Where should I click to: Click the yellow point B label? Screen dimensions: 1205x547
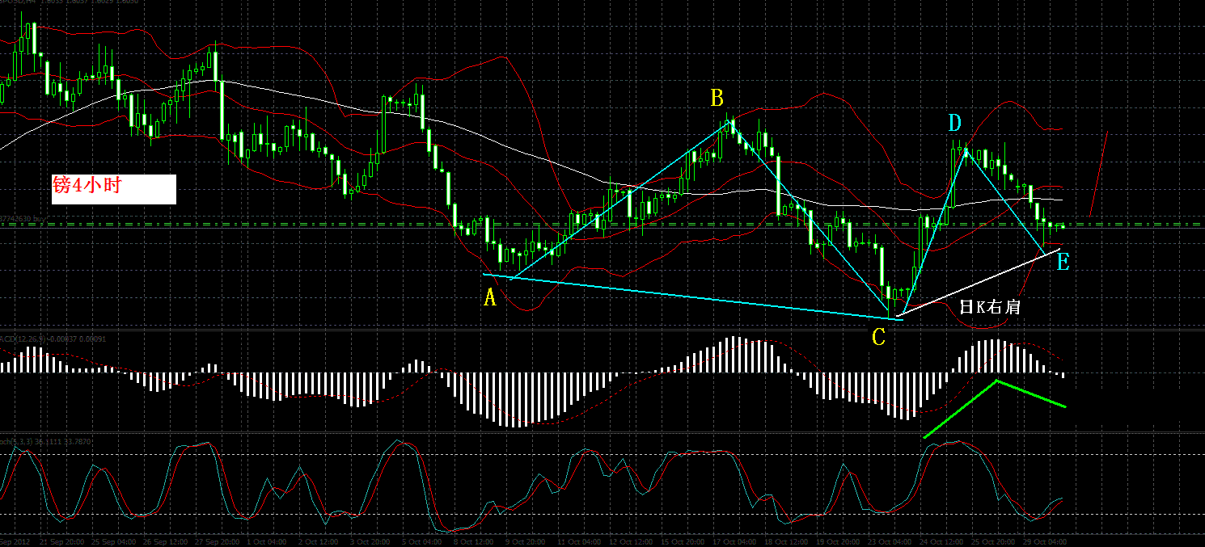coord(717,99)
